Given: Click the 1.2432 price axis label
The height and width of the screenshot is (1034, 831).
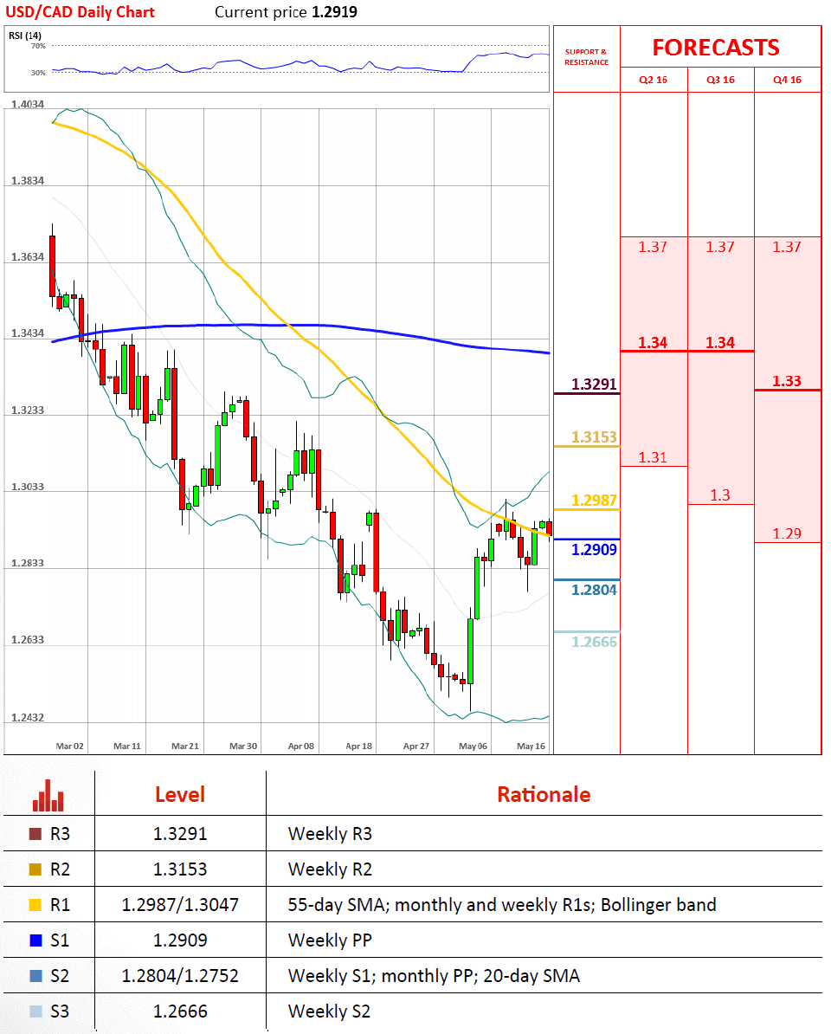Looking at the screenshot, I should click(x=28, y=717).
